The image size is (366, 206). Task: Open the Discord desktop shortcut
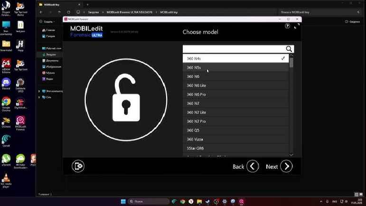(6, 84)
